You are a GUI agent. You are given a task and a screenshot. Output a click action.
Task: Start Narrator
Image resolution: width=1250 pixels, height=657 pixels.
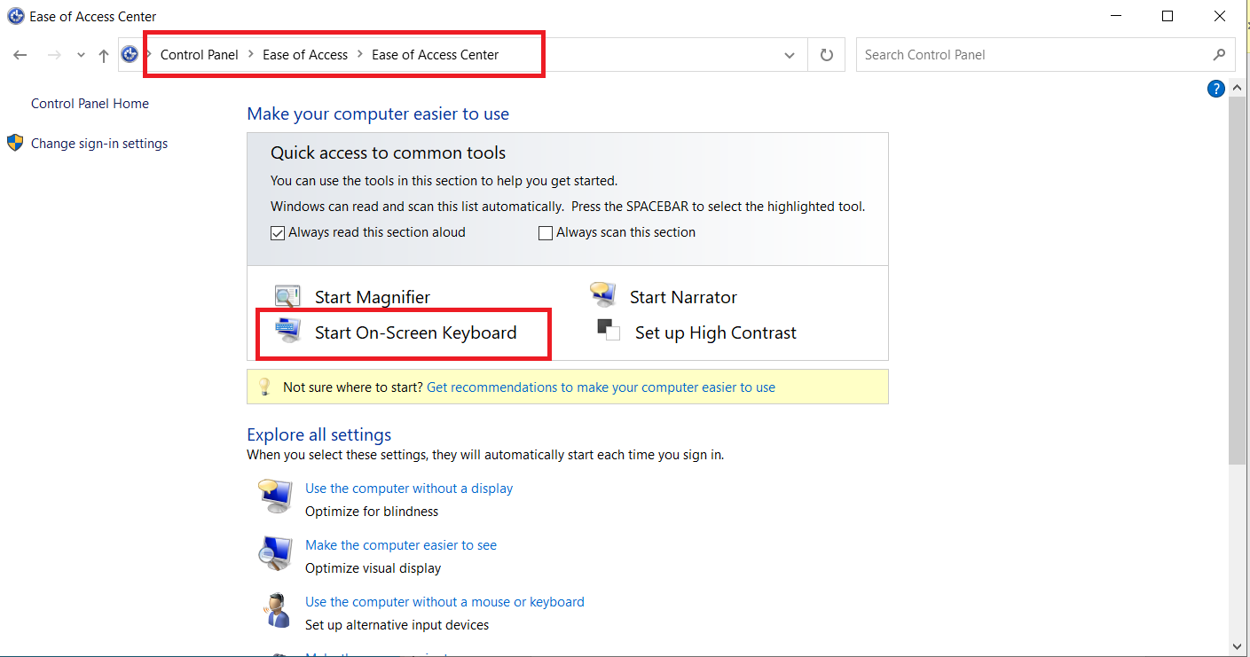[x=683, y=297]
